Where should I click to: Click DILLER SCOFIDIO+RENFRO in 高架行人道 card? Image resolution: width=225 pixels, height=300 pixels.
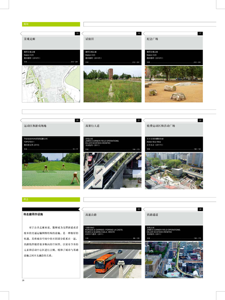98,143
